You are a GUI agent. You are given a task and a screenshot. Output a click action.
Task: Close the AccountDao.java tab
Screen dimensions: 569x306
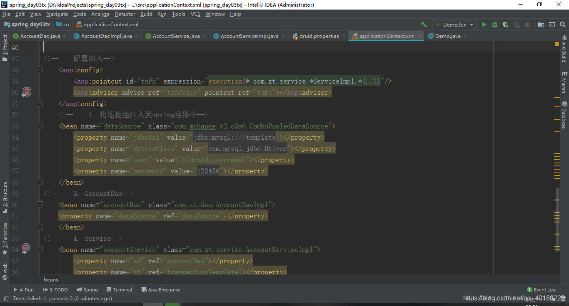[x=65, y=36]
